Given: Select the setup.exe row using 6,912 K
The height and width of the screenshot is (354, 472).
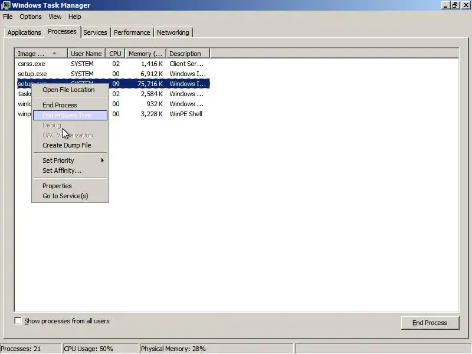Looking at the screenshot, I should point(113,74).
